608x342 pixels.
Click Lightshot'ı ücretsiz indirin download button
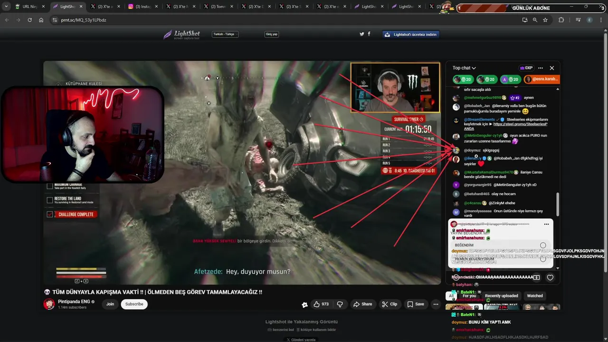[411, 34]
